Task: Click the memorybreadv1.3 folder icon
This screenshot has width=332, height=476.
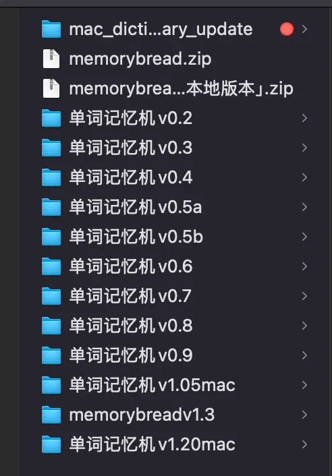Action: (51, 415)
